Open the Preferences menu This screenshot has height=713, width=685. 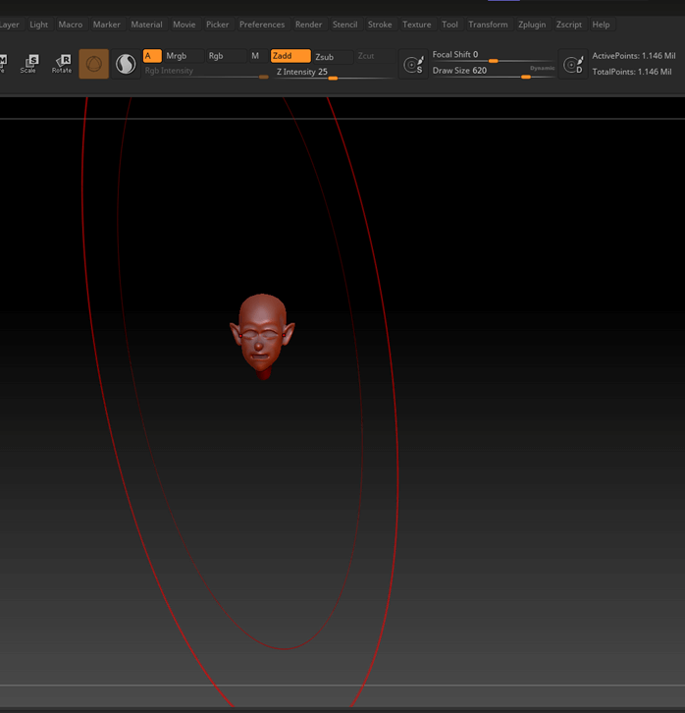[x=262, y=25]
